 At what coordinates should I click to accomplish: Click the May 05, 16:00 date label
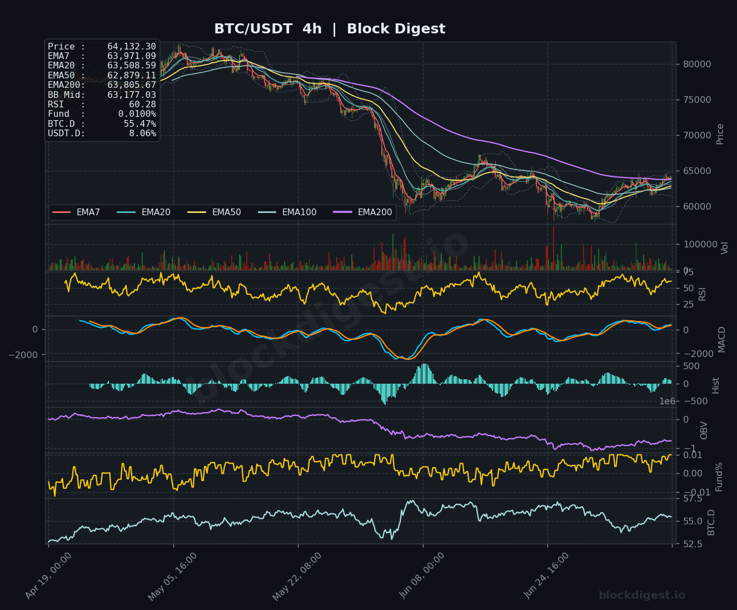(173, 576)
